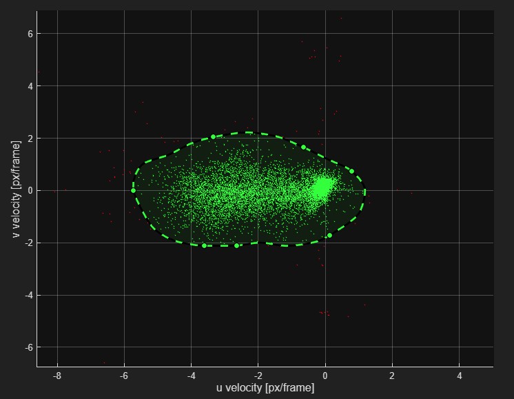Click the '4' tick label on the u axis
This screenshot has width=514, height=399.
tap(460, 376)
